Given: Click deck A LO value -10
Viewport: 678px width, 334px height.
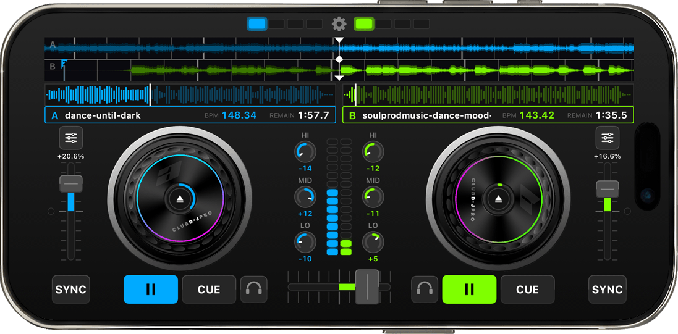Looking at the screenshot, I should point(305,259).
